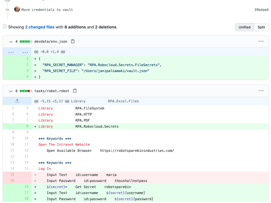This screenshot has width=271, height=203.
Task: Select added line 8 number in robot.robot
Action: [x=26, y=126]
